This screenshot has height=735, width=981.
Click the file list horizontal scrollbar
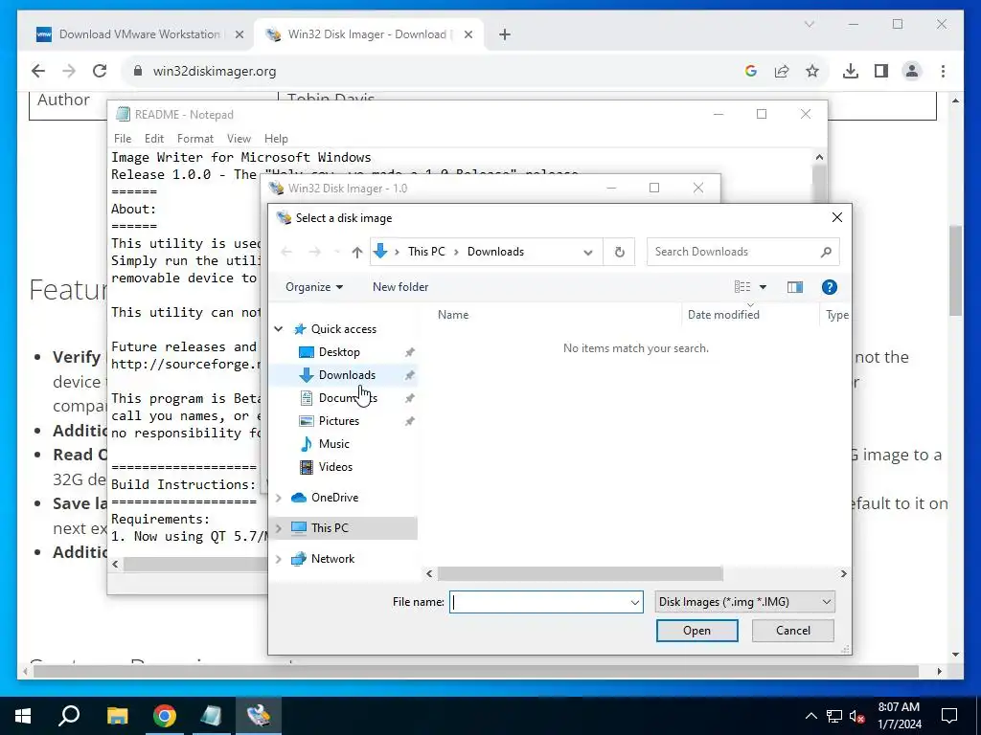[x=580, y=574]
